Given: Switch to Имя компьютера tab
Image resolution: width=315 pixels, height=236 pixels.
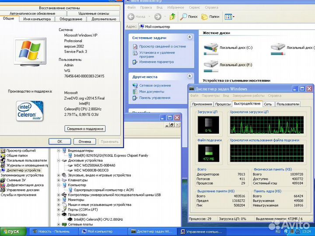Looking at the screenshot, I should click(37, 19).
